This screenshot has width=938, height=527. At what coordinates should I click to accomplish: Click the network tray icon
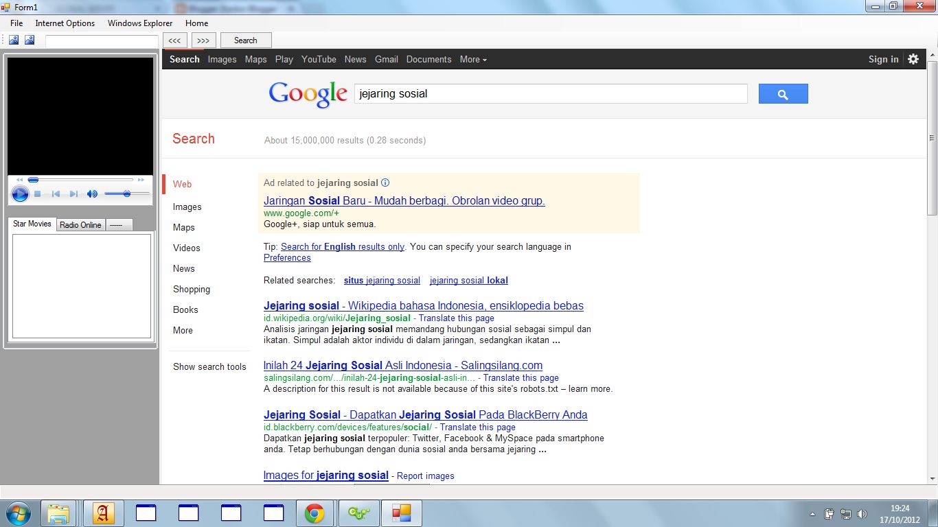[x=846, y=514]
